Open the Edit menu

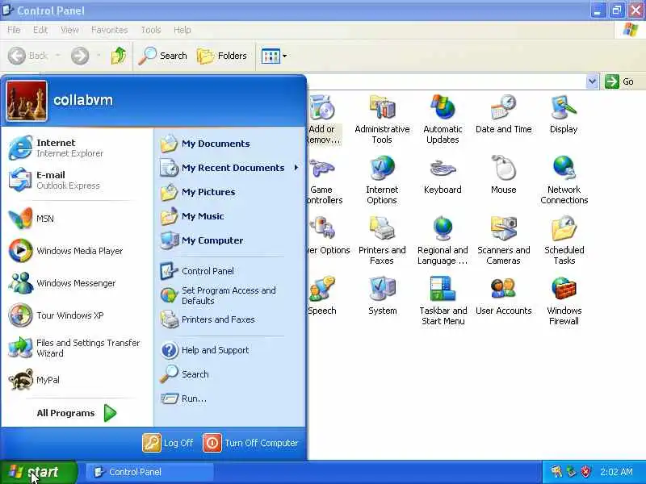coord(40,30)
